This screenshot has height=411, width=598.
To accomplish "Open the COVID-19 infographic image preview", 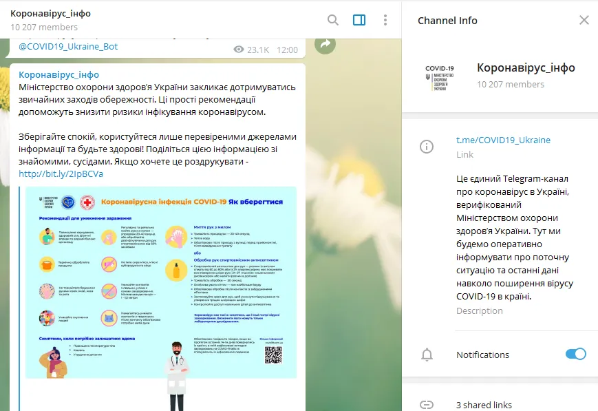I will click(x=161, y=282).
